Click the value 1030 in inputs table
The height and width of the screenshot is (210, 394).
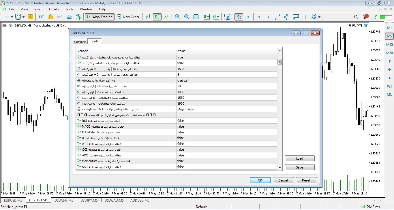point(227,92)
